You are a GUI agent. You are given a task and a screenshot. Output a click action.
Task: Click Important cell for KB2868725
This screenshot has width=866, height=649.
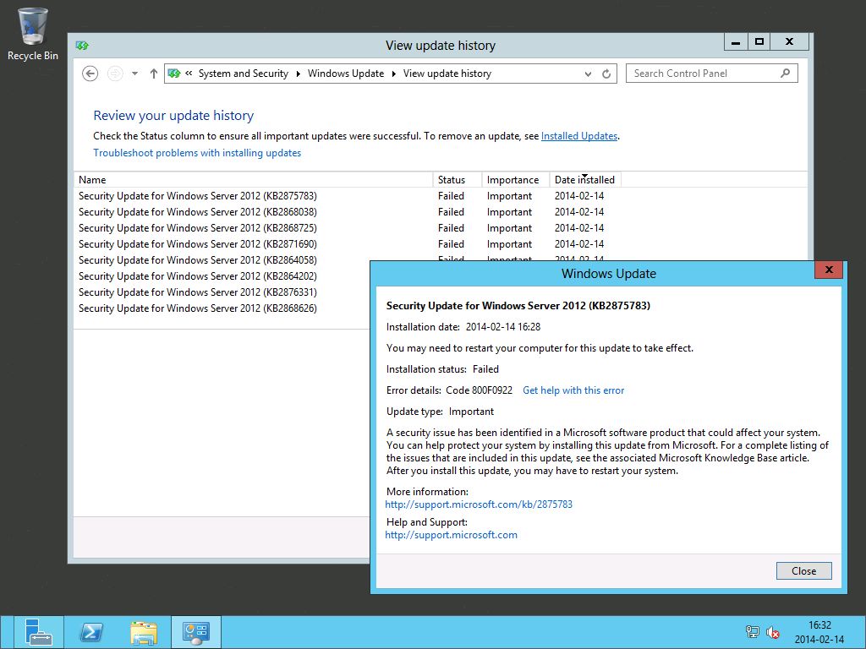[509, 228]
